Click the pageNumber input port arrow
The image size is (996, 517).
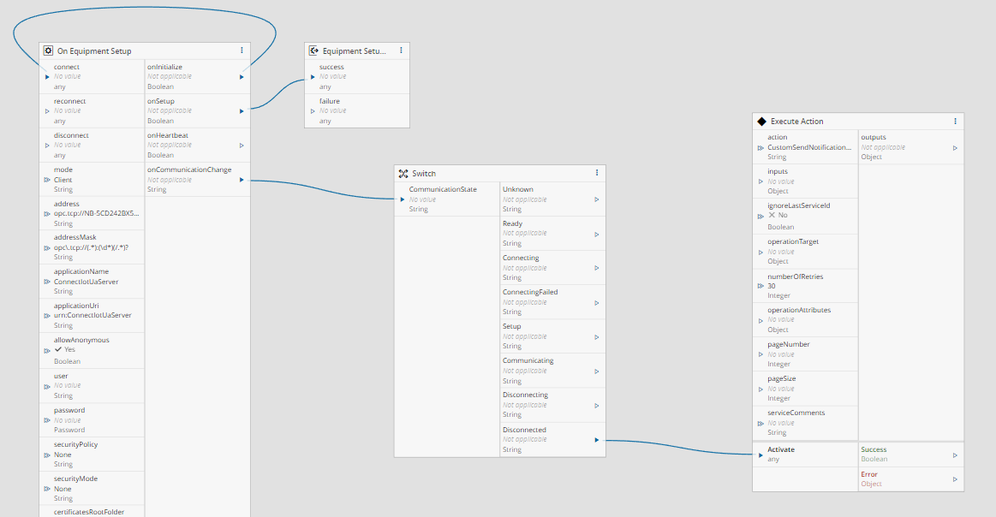[x=760, y=354]
